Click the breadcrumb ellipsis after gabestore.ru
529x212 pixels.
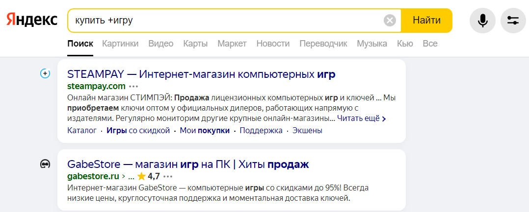click(x=132, y=177)
